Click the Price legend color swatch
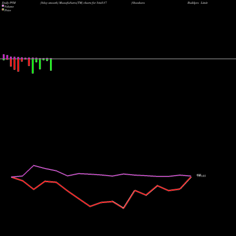The height and width of the screenshot is (236, 236). tap(3, 9)
